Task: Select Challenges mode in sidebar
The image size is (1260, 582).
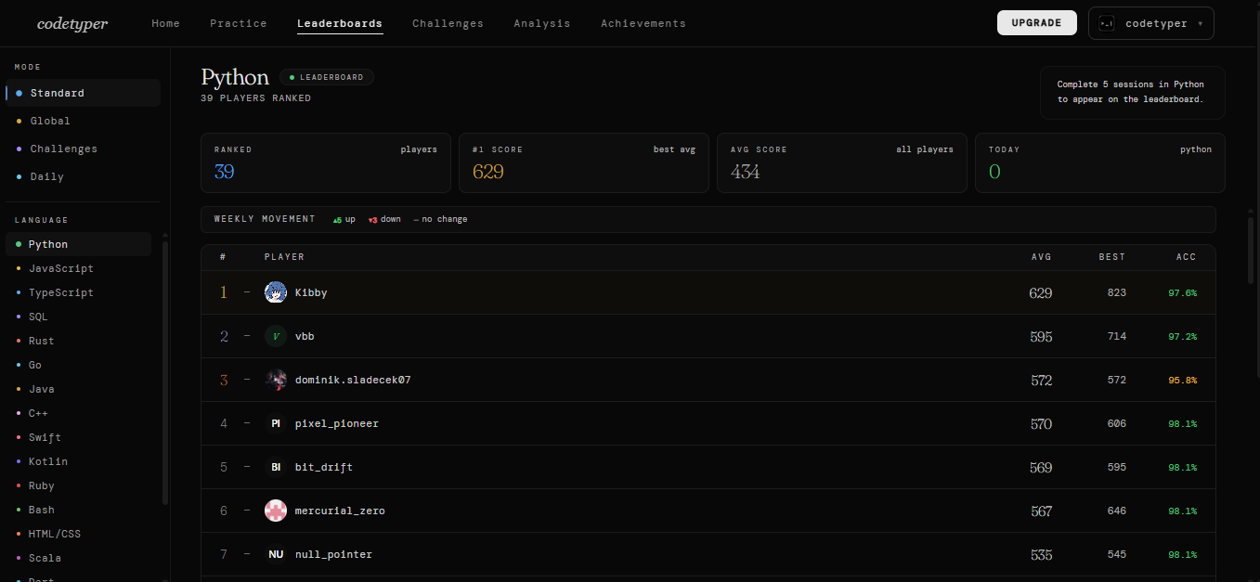Action: (83, 149)
